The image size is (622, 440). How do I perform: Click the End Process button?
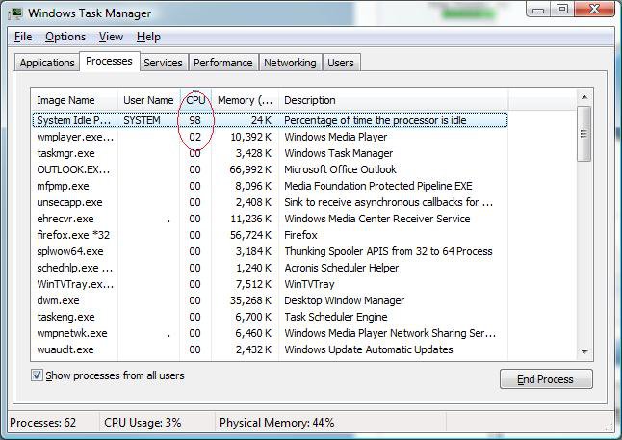pyautogui.click(x=546, y=379)
